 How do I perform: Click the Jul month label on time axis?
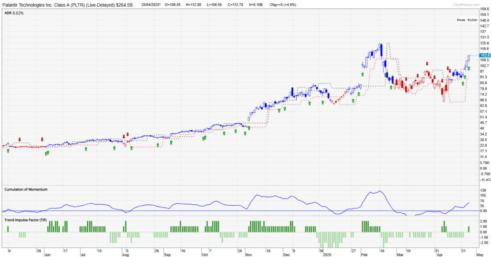pos(83,255)
